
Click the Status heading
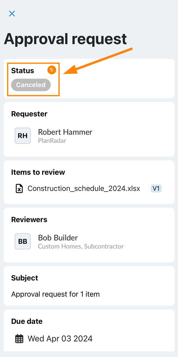coord(23,71)
